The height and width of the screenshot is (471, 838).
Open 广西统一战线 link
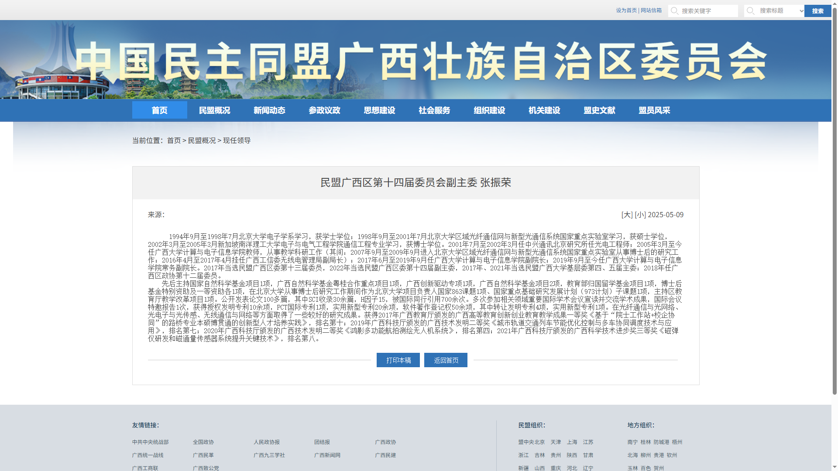tap(148, 455)
